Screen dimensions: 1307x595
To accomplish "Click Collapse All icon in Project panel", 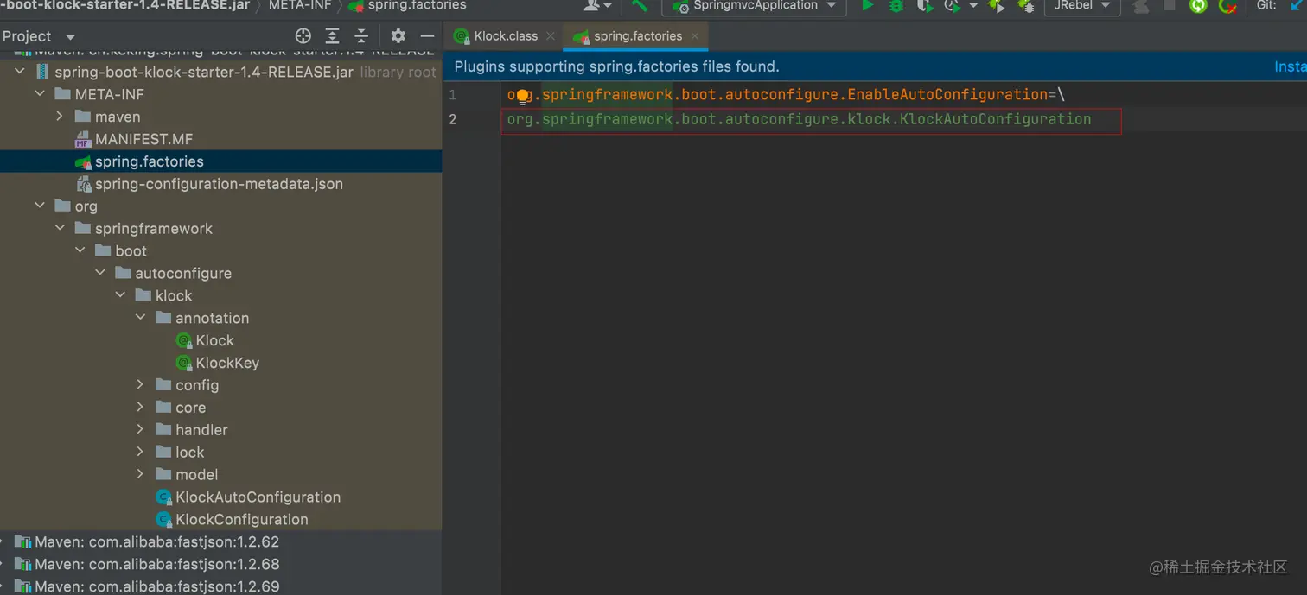I will (361, 36).
